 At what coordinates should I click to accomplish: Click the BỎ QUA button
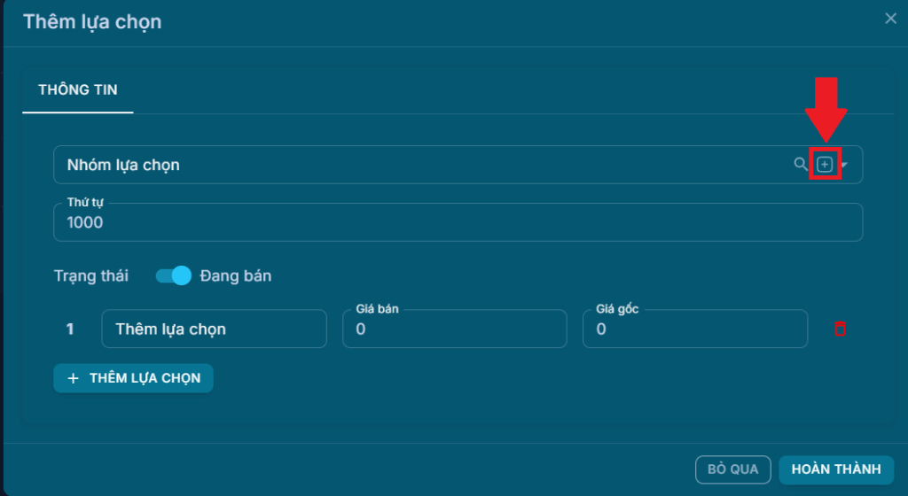coord(732,469)
